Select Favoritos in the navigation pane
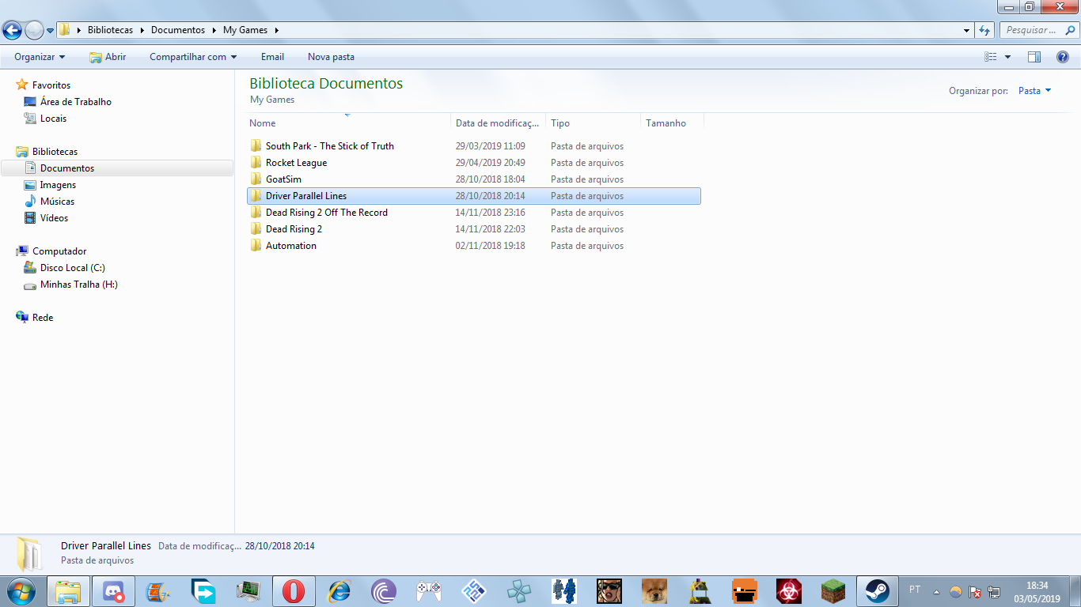 (51, 85)
